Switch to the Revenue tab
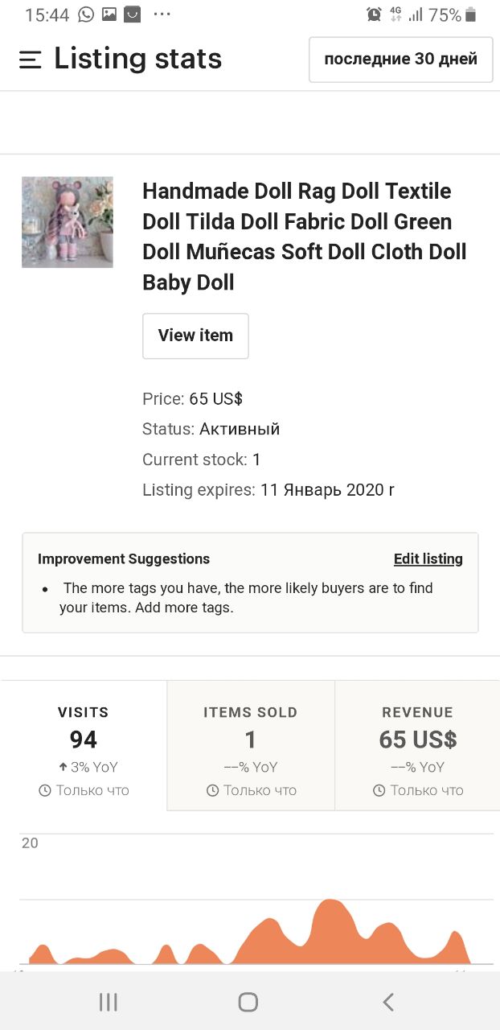Image resolution: width=500 pixels, height=1030 pixels. (x=417, y=745)
